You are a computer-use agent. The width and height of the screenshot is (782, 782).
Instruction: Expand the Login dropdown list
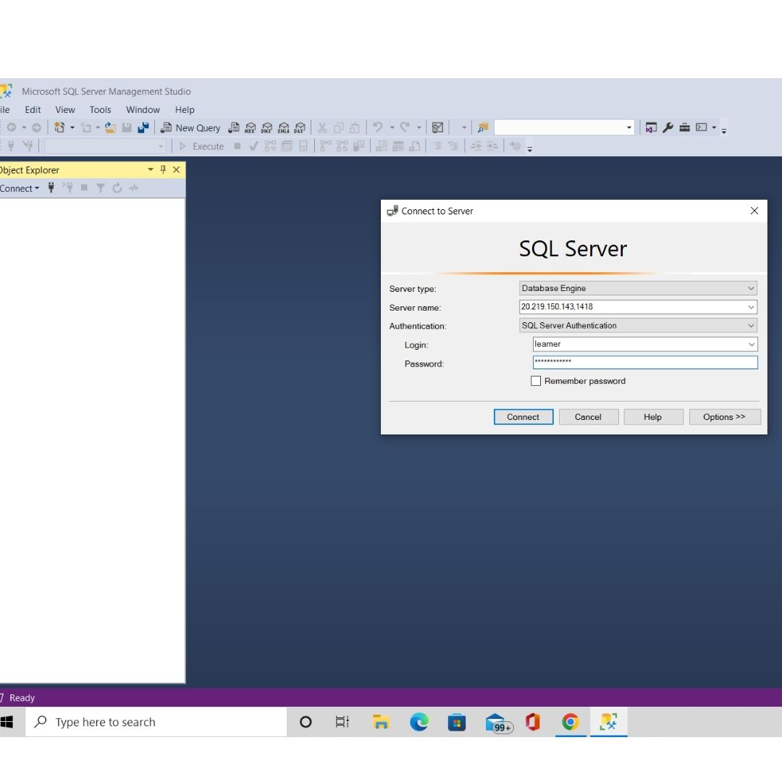(x=751, y=344)
